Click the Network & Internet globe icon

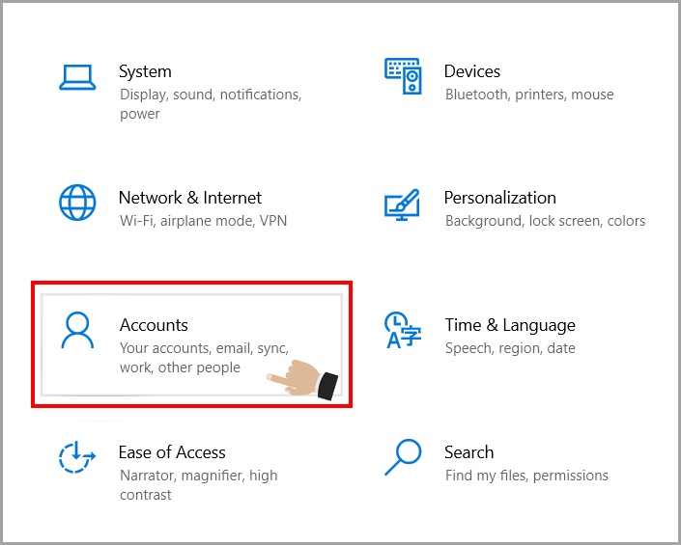pos(77,204)
